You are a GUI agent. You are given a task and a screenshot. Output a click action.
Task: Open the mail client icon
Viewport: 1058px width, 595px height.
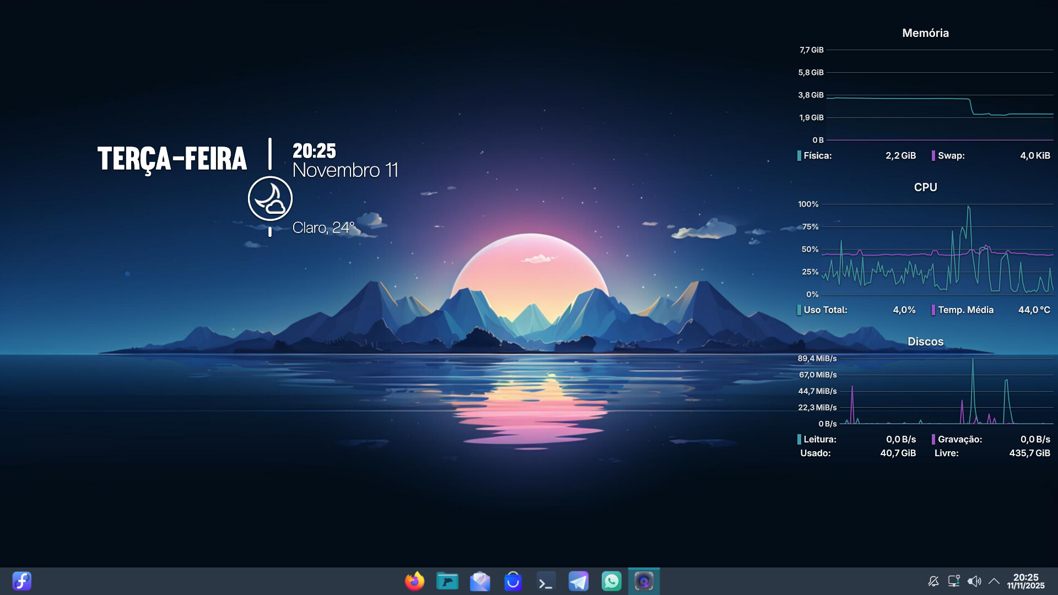click(x=480, y=581)
